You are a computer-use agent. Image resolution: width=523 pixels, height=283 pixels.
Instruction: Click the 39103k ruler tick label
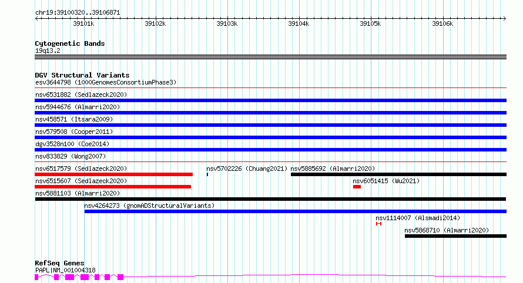pyautogui.click(x=227, y=23)
